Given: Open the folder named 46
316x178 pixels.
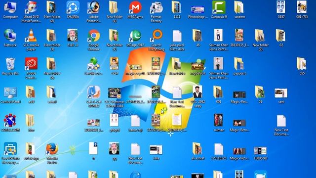Looking at the screenshot, I should [197, 39].
